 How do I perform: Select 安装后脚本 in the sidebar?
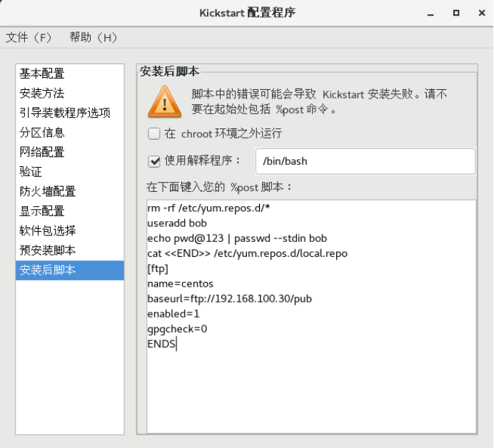pos(70,270)
